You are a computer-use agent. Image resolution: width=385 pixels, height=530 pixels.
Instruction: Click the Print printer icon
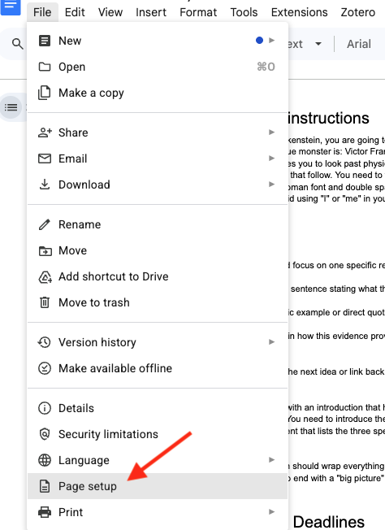(45, 512)
